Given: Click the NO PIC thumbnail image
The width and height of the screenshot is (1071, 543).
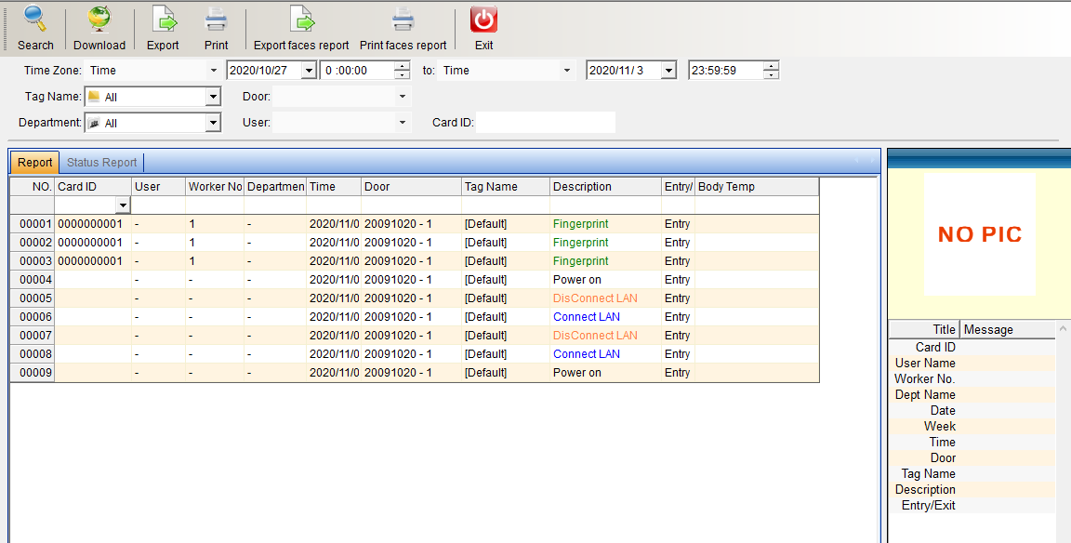Looking at the screenshot, I should (x=979, y=234).
